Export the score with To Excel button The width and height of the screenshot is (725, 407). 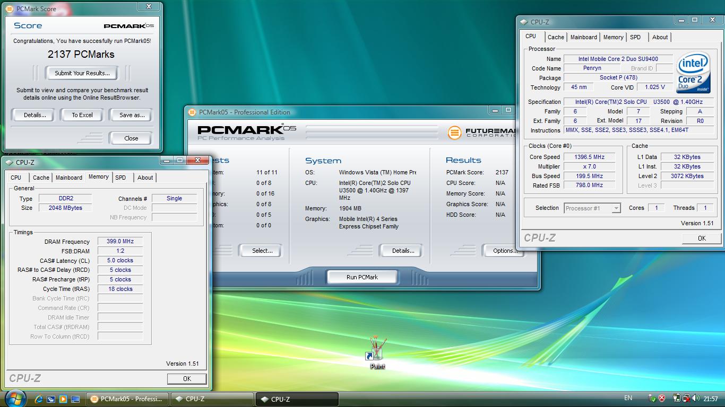coord(82,115)
